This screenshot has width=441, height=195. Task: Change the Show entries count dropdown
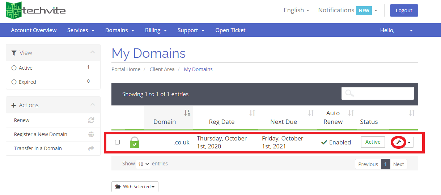[143, 164]
